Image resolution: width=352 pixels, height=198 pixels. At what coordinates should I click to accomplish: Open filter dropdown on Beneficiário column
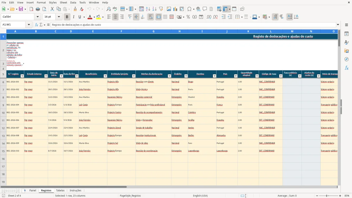tap(105, 76)
